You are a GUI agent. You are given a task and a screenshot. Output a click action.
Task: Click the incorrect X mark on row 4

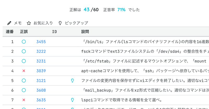pos(24,71)
